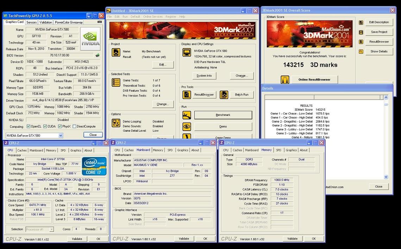Click the Details list scroll up arrow
The image size is (401, 249).
[x=386, y=97]
